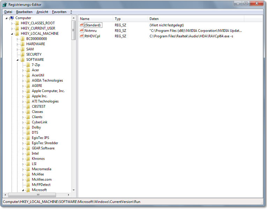This screenshot has height=209, width=267.
Task: Sort values by the Name column header
Action: pos(85,19)
